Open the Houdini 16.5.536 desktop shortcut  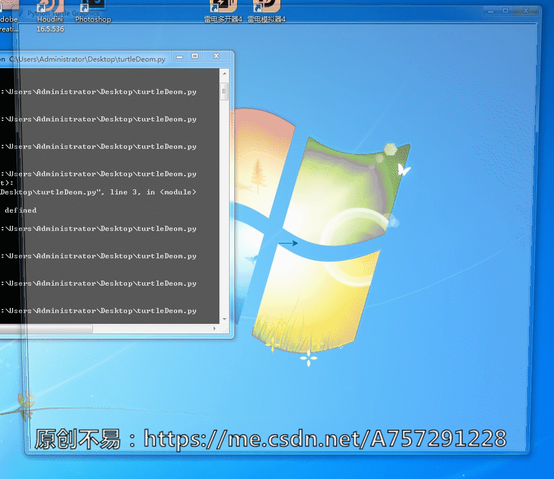click(50, 16)
